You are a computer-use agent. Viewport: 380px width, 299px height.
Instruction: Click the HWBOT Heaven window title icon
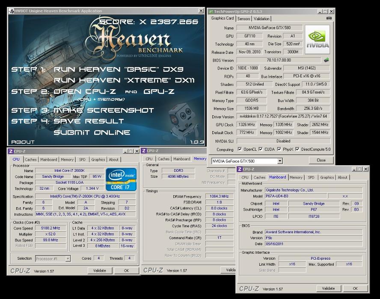[11, 11]
